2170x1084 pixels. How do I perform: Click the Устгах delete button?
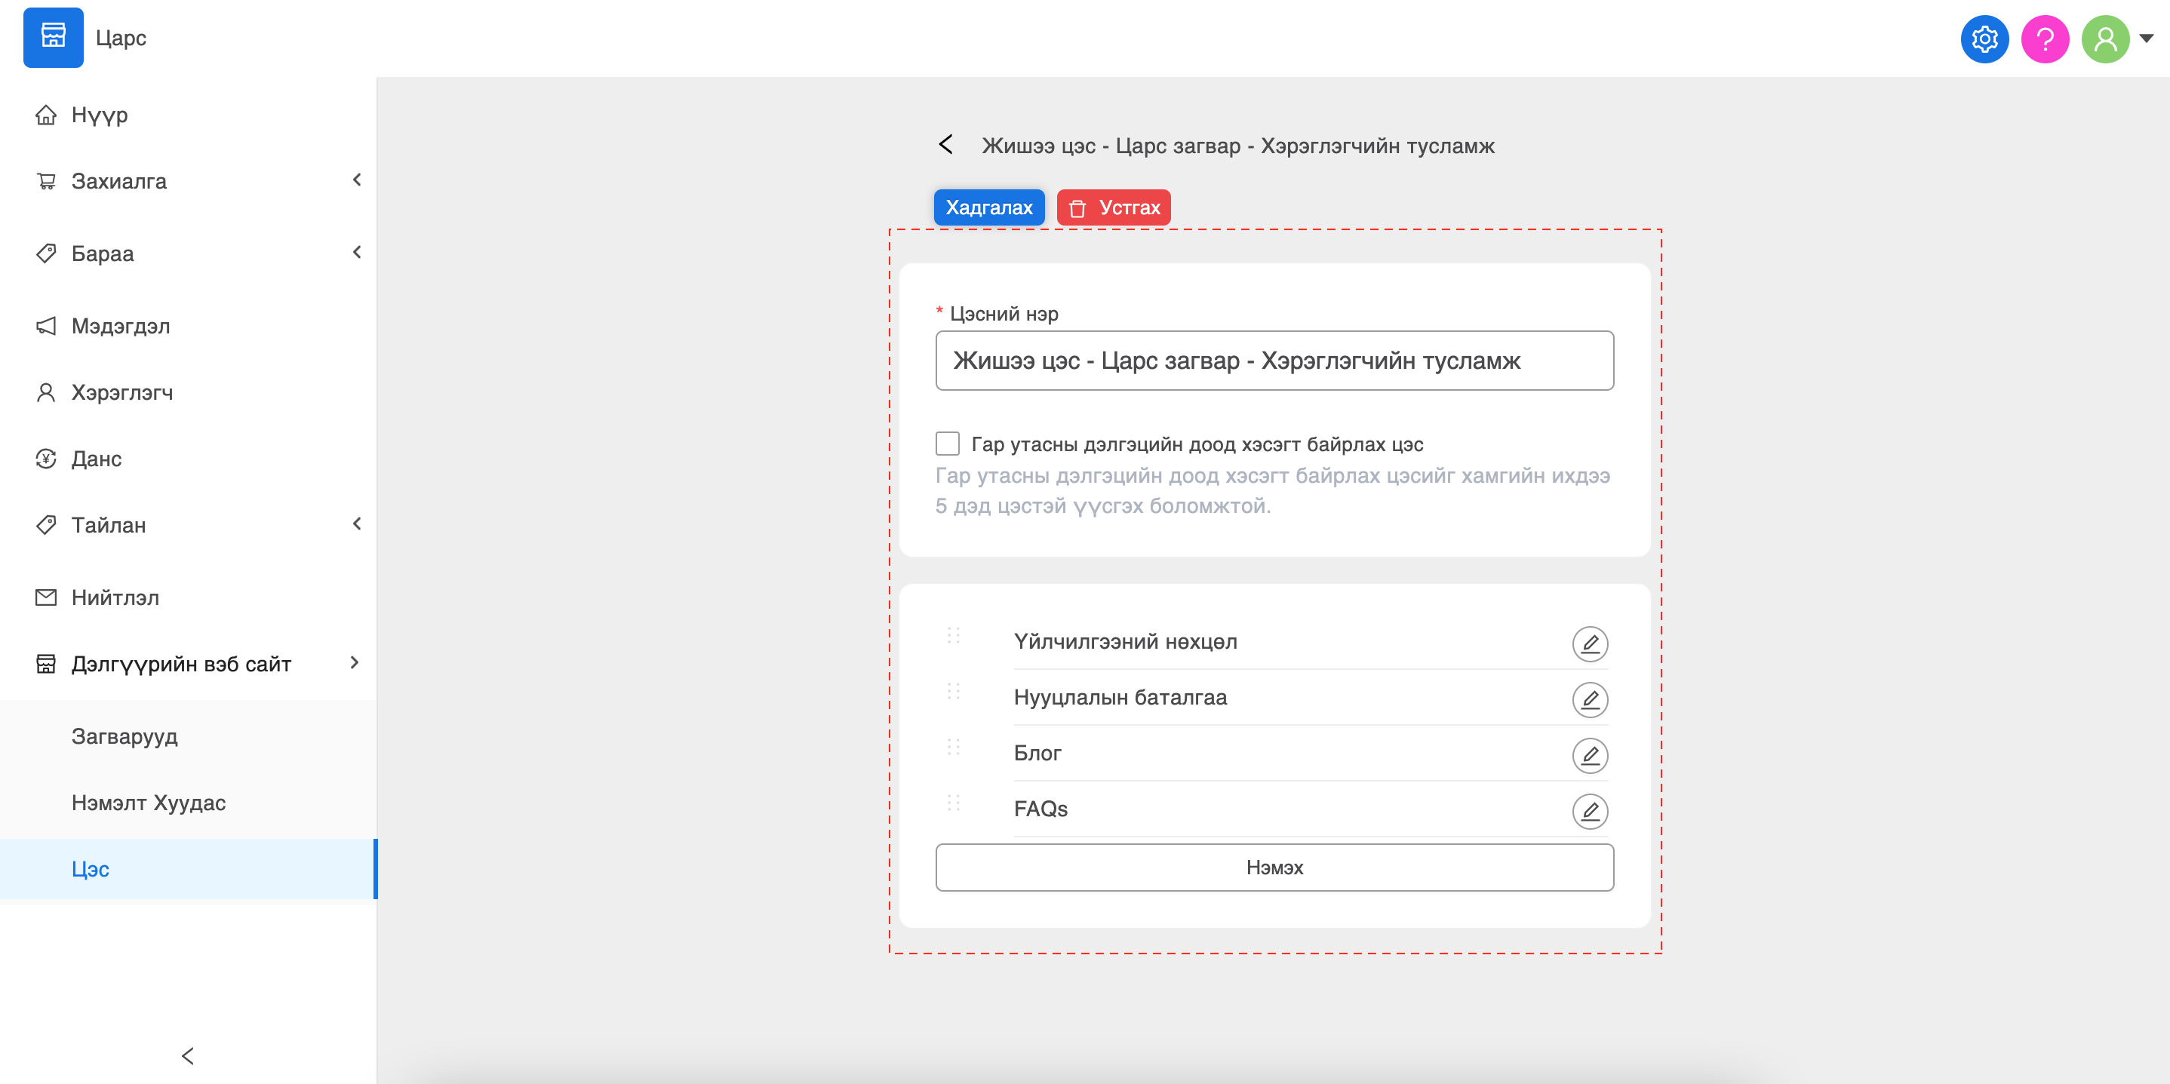1114,207
